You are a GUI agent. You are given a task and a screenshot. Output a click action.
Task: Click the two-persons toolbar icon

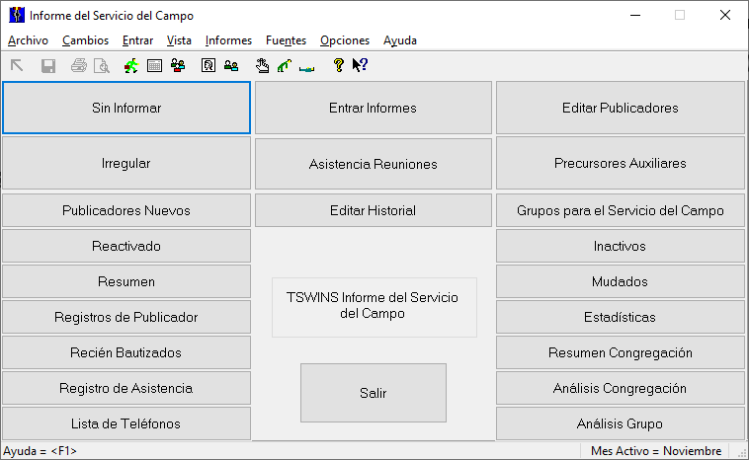coord(231,66)
